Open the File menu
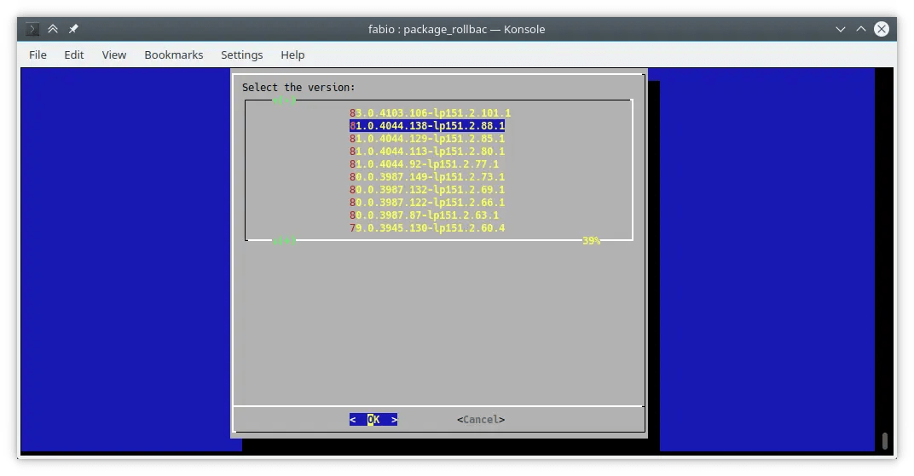This screenshot has height=476, width=914. pyautogui.click(x=38, y=54)
